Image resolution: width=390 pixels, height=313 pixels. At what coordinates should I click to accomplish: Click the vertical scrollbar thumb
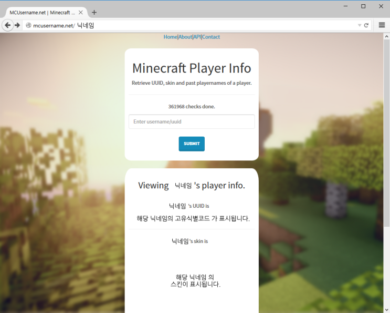(x=386, y=133)
